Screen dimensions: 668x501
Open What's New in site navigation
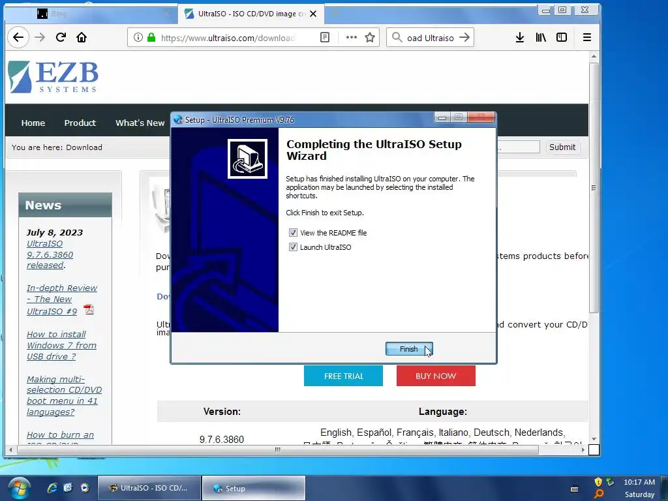pos(140,123)
